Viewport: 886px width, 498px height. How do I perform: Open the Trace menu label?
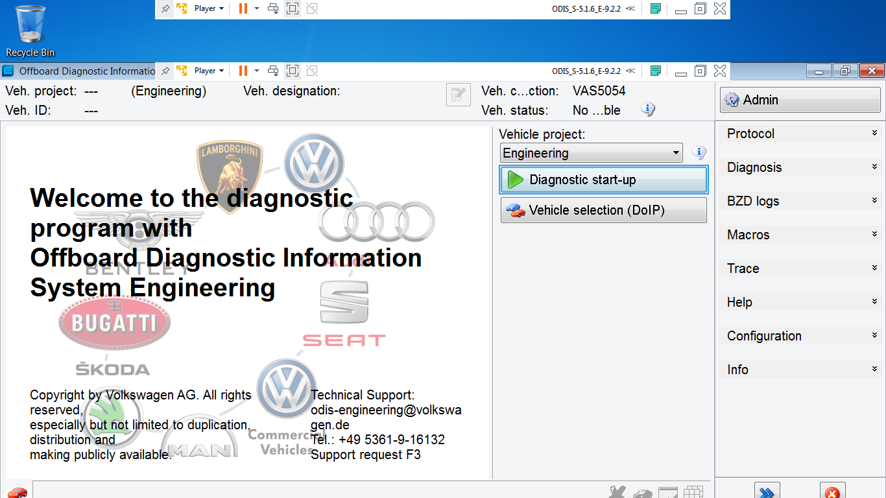click(x=743, y=268)
